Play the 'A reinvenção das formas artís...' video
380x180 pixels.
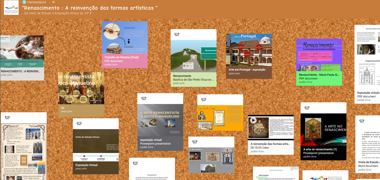click(253, 120)
